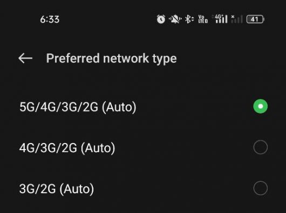
Task: Tap the Preferred network type title
Action: pyautogui.click(x=112, y=59)
